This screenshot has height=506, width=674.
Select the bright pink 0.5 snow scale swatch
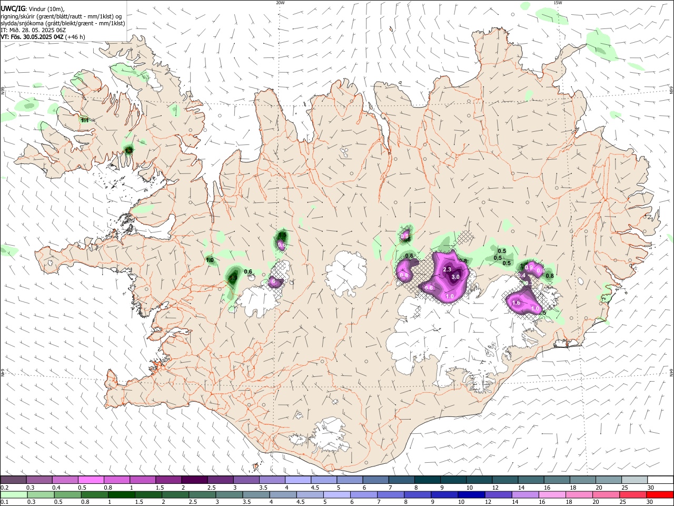click(x=91, y=480)
